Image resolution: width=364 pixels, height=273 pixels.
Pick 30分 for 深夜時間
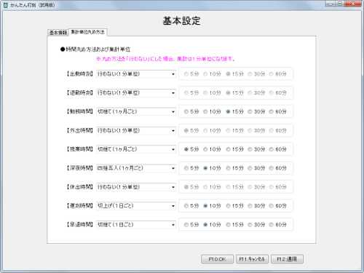coord(256,168)
